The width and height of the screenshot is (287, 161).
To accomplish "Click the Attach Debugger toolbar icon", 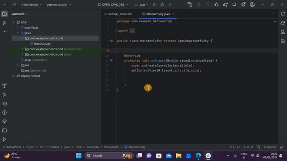I will click(216, 4).
